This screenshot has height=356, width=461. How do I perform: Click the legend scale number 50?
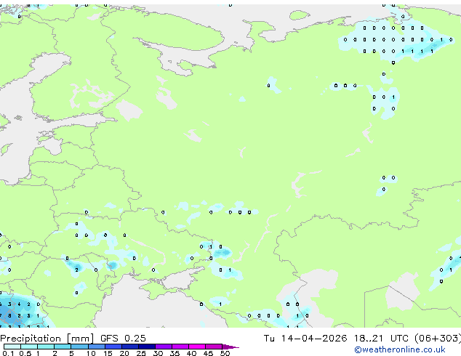pos(225,353)
